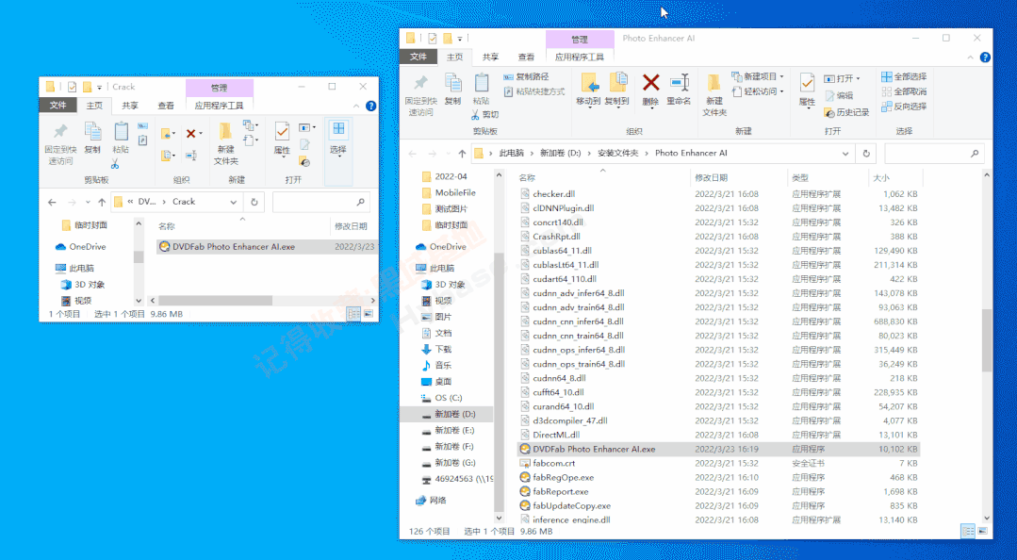Switch Photo Enhancer AI window to large icons view
This screenshot has width=1017, height=560.
tap(982, 532)
